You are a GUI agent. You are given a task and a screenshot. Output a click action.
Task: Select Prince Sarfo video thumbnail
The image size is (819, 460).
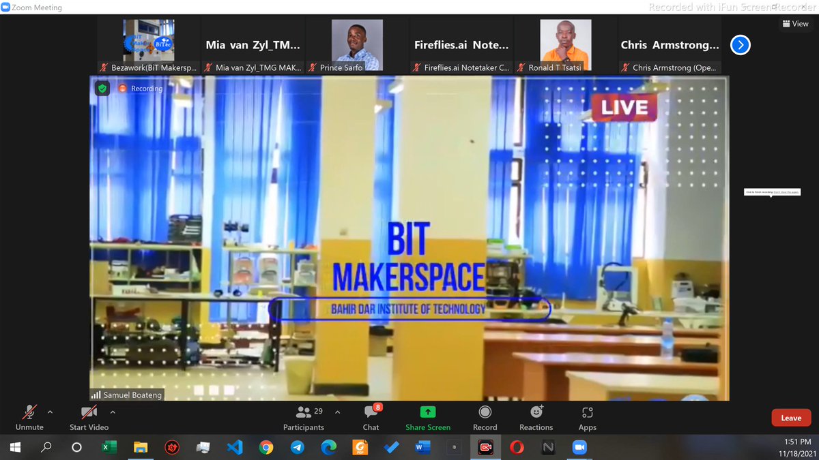(x=357, y=46)
